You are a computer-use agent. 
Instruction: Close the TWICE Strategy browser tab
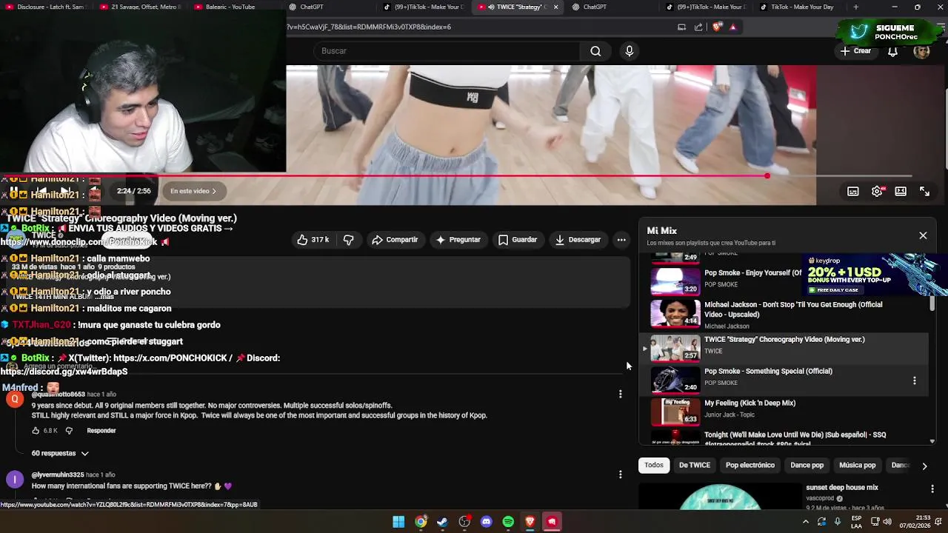pyautogui.click(x=555, y=7)
